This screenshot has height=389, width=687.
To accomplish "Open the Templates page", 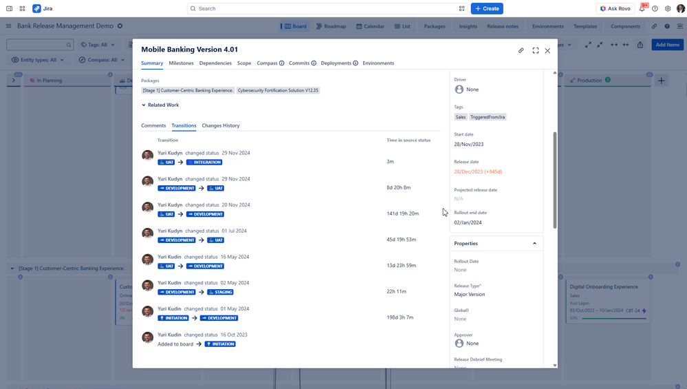I will [x=585, y=26].
